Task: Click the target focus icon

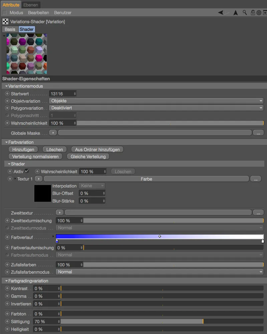Action: 259,13
